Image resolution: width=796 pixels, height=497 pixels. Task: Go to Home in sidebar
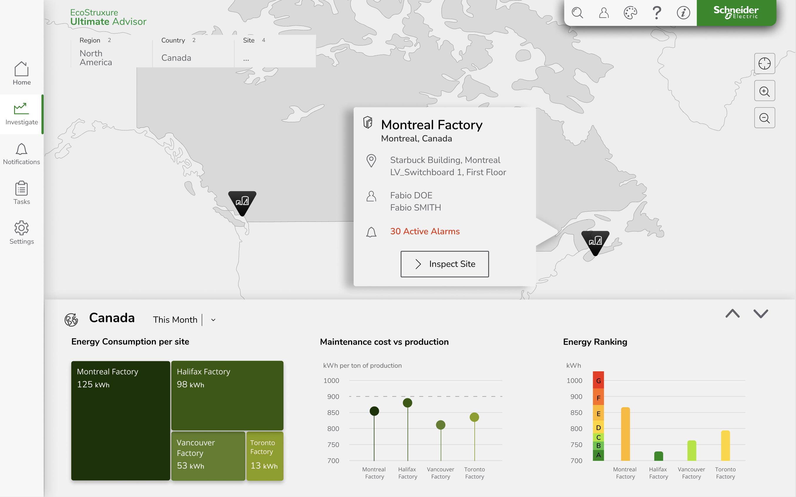22,74
